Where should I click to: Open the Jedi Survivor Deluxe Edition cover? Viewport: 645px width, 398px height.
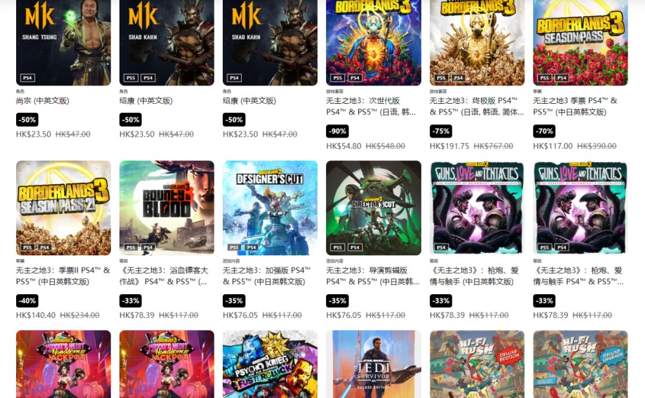click(373, 364)
